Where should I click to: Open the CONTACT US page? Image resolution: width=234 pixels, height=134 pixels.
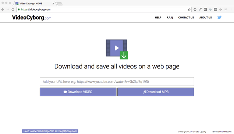186,17
